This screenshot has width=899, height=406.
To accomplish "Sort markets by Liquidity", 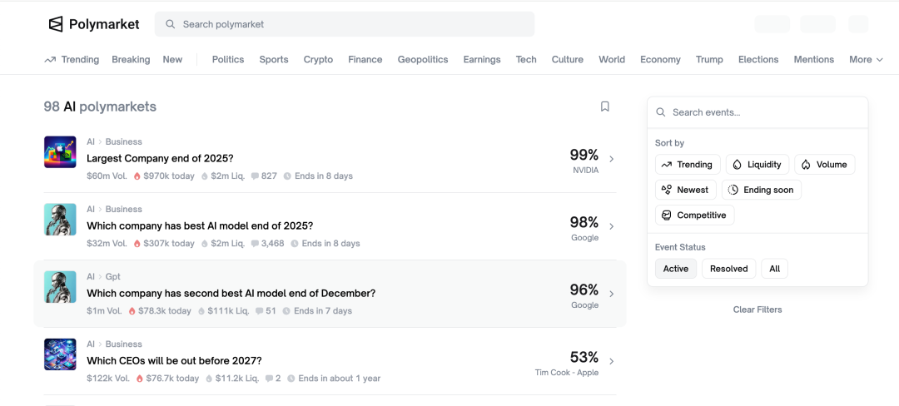I will click(757, 165).
